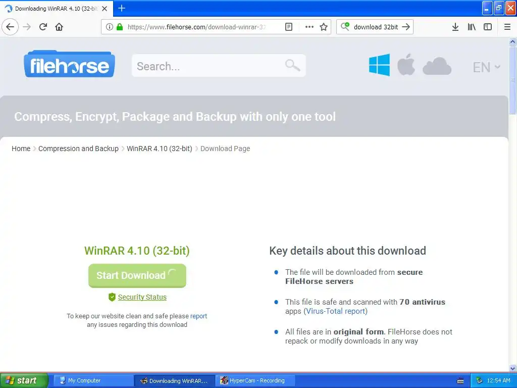Screen dimensions: 517x388
Task: Go back to previous page
Action: (x=10, y=27)
